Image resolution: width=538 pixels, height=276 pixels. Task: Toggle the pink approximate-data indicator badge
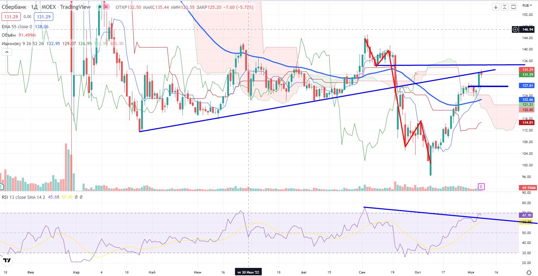click(x=106, y=7)
